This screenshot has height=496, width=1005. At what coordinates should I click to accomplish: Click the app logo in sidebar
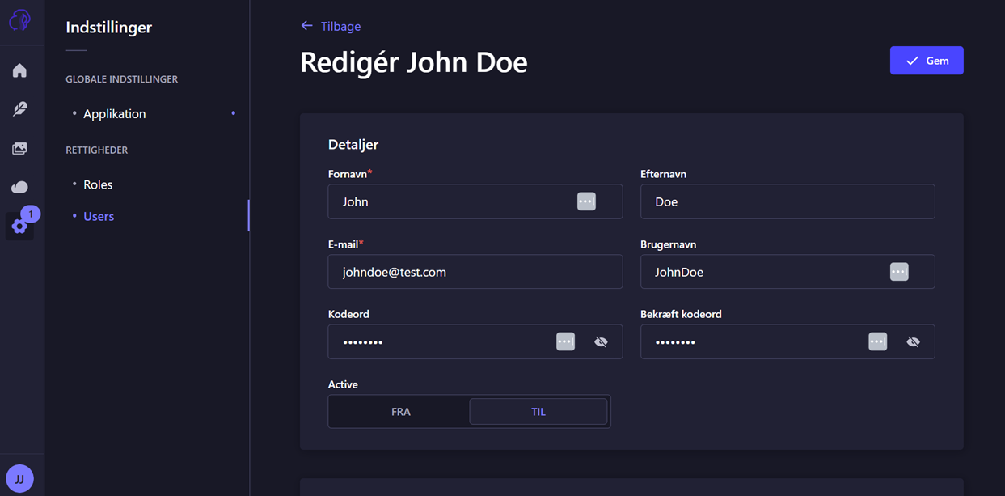coord(19,19)
